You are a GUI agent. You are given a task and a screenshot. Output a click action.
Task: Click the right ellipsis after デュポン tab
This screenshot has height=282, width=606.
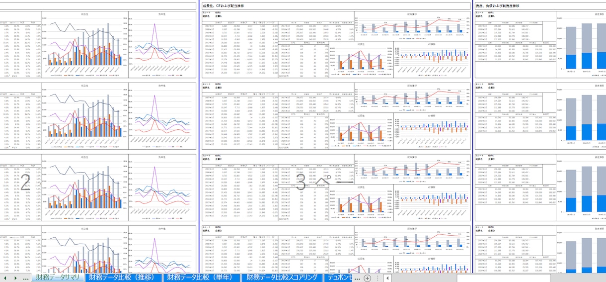[x=357, y=278]
